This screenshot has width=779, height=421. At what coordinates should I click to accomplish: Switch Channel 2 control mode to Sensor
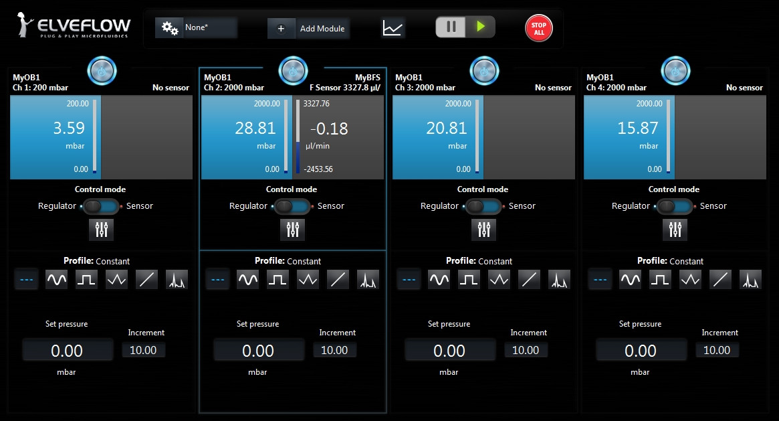[293, 206]
